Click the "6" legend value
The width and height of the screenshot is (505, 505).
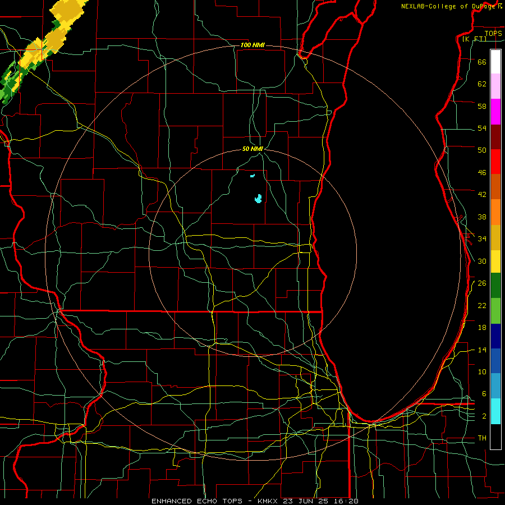[x=484, y=394]
